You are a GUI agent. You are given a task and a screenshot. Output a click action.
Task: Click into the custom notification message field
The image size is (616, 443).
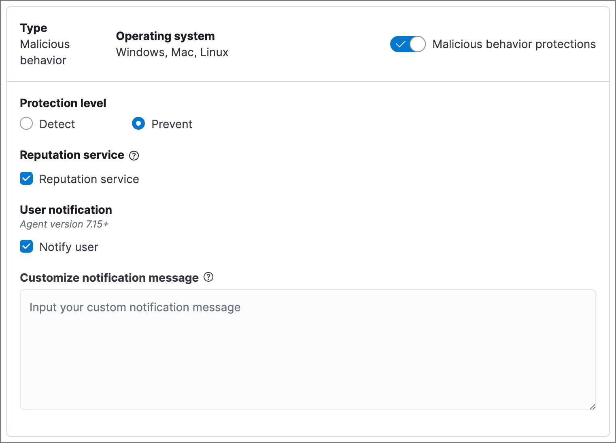click(x=308, y=350)
